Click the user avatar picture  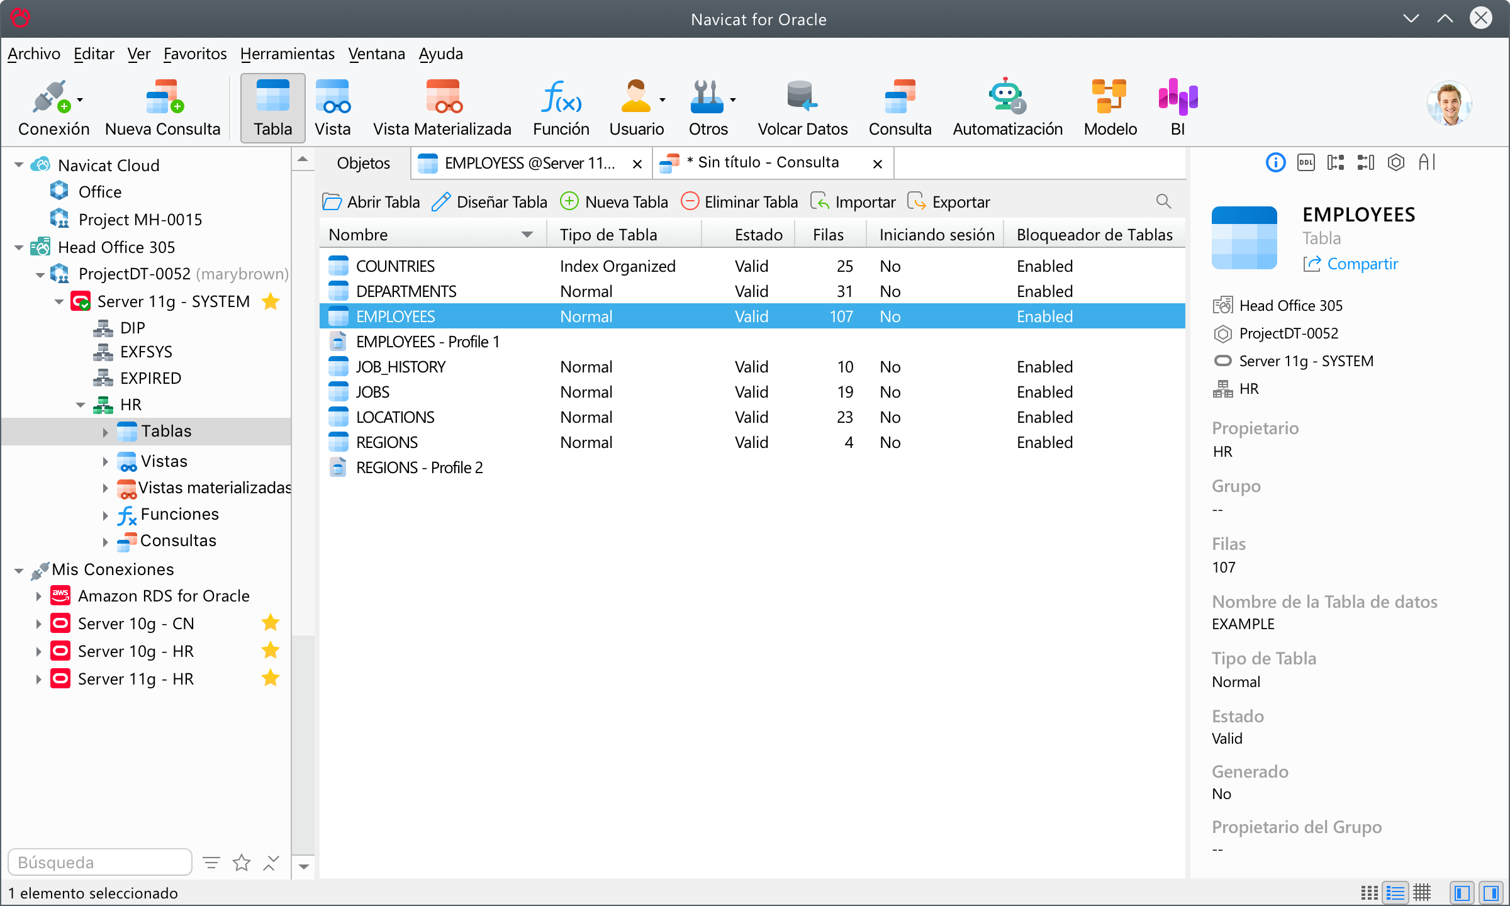click(x=1449, y=104)
